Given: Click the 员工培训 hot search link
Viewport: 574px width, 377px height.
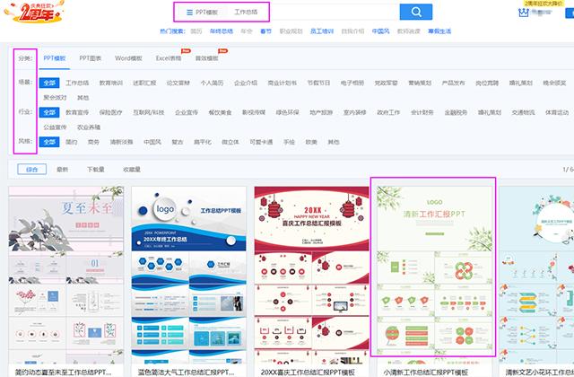Looking at the screenshot, I should (322, 31).
